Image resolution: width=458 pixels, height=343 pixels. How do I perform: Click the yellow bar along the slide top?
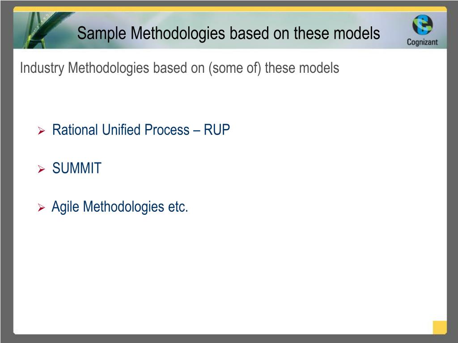point(230,9)
